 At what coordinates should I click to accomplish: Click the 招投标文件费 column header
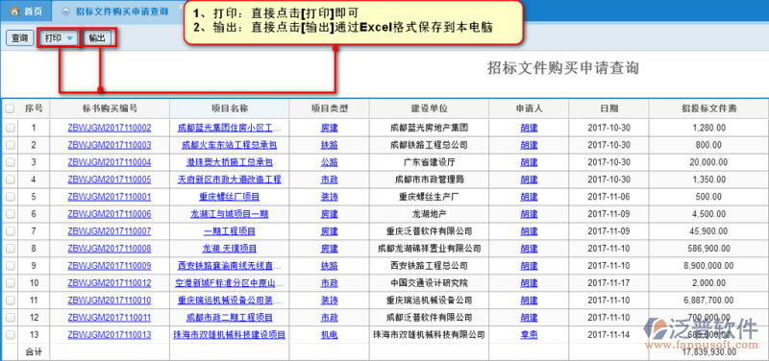click(708, 108)
